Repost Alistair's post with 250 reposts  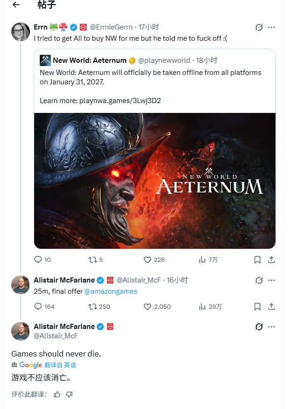[92, 306]
